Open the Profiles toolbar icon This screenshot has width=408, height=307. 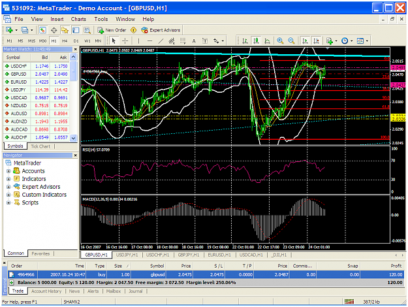25,30
